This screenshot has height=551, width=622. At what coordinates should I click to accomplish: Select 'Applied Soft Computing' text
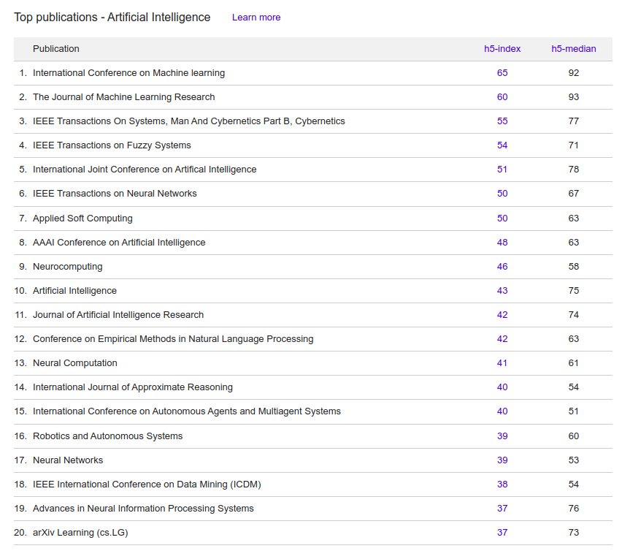[82, 218]
